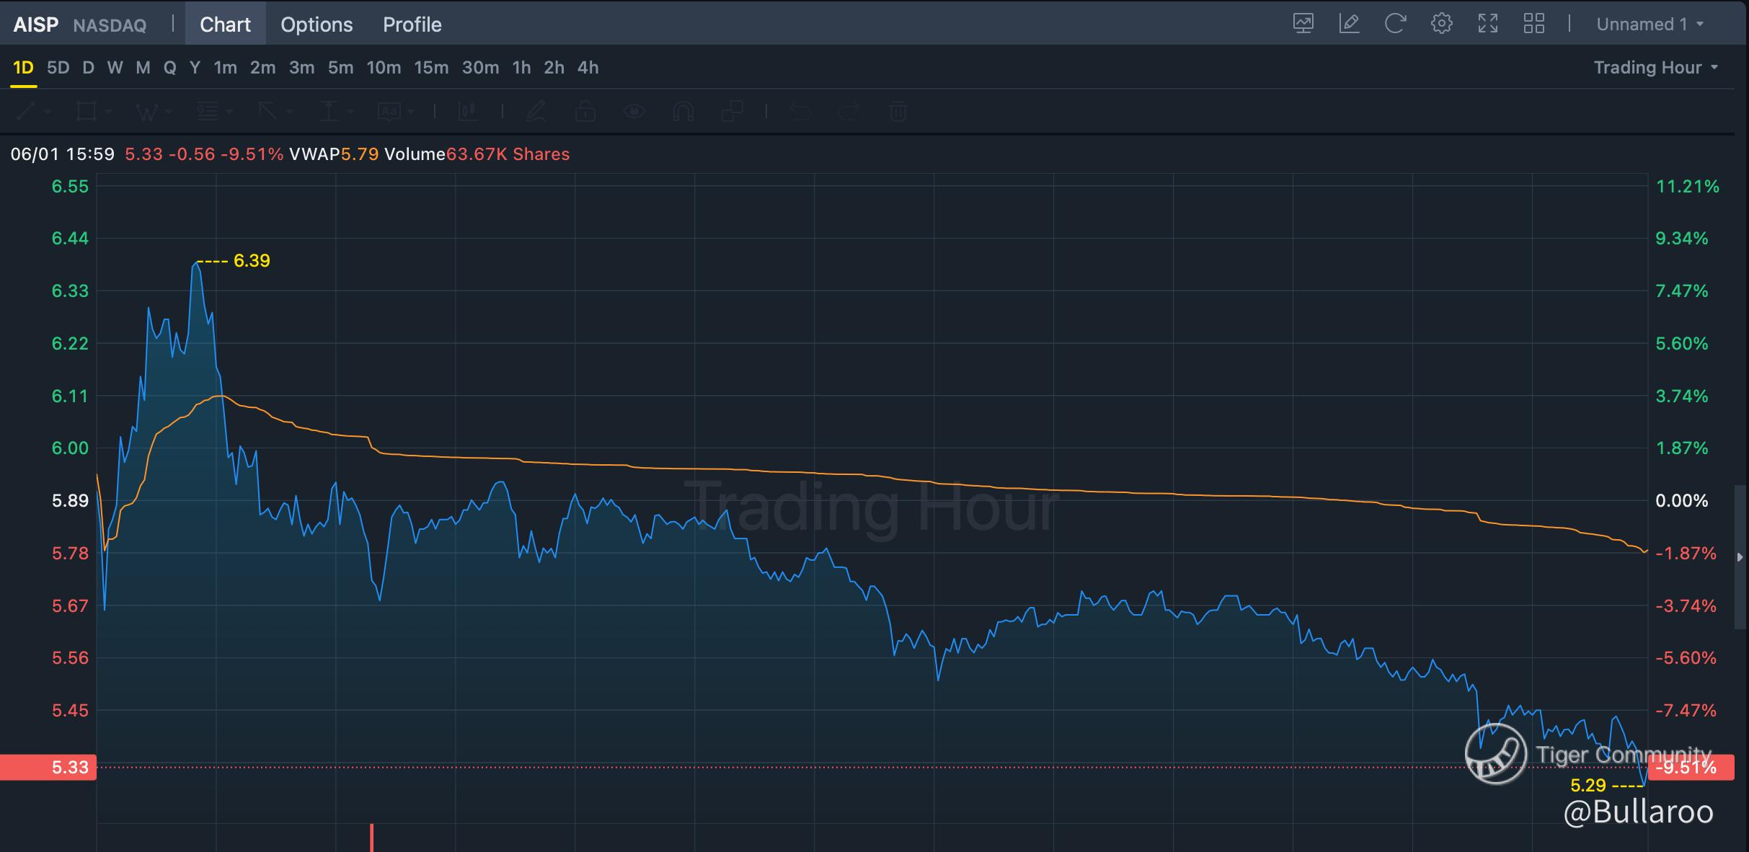Select the trend line drawing tool
The width and height of the screenshot is (1749, 852).
point(26,111)
